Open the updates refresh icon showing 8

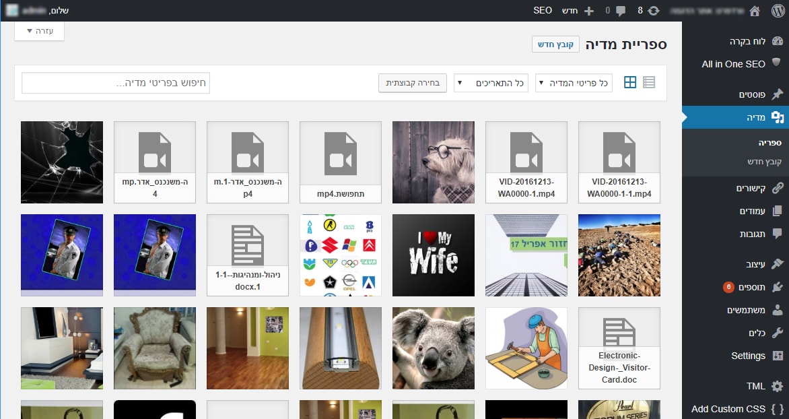pos(653,11)
